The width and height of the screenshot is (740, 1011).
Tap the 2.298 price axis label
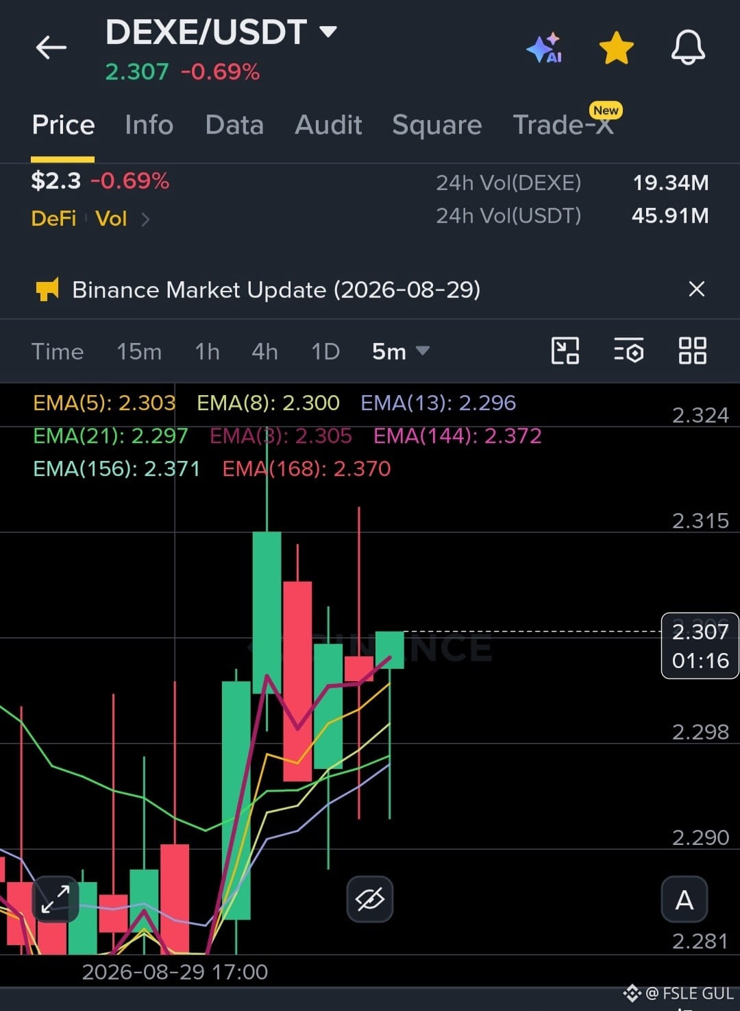click(x=700, y=732)
